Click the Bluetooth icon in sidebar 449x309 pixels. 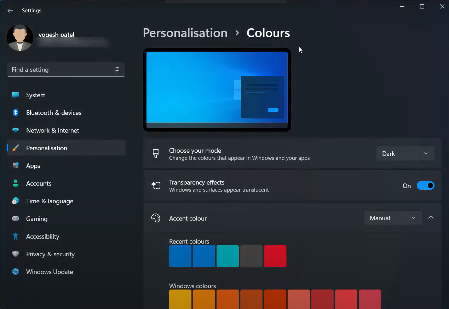(x=16, y=112)
